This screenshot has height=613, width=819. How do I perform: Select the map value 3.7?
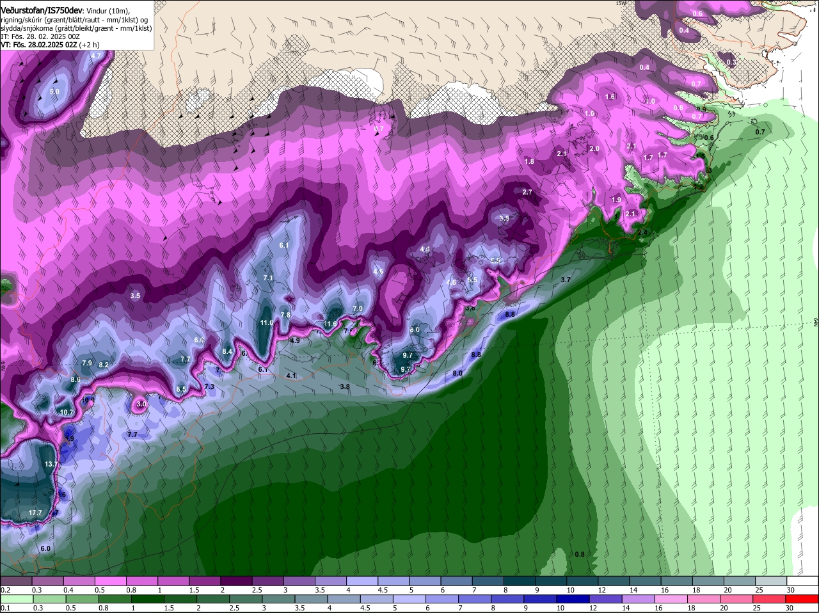[x=566, y=280]
